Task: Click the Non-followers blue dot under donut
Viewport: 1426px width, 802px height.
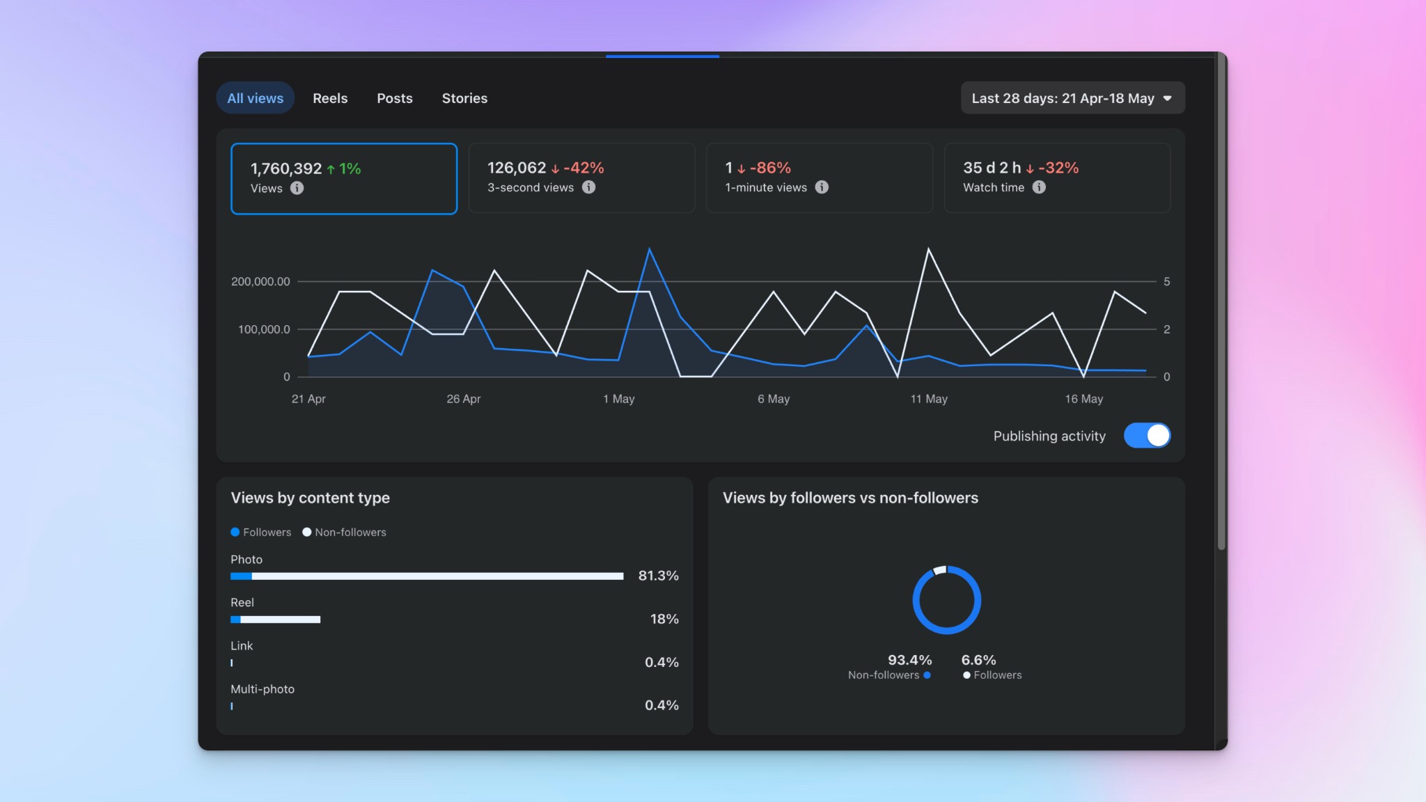Action: (x=927, y=675)
